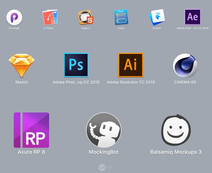Launch the CINEMA 4D sphere icon
The image size is (212, 173).
click(x=185, y=65)
